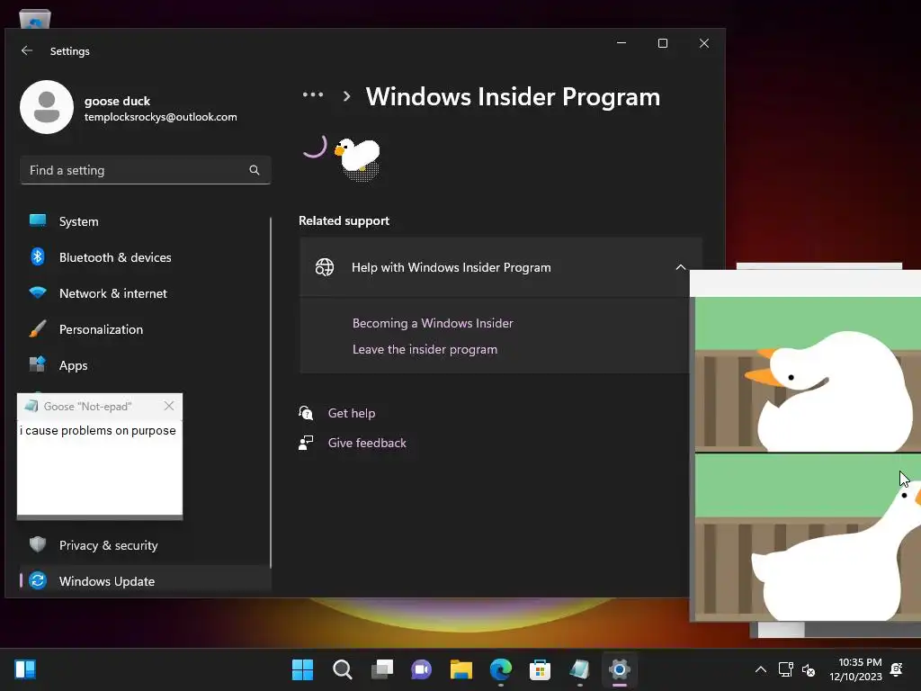921x691 pixels.
Task: Click the templocksrockys@outlook.com account email
Action: [x=160, y=117]
